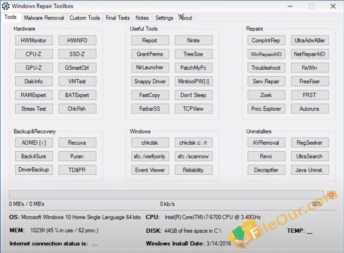Open Event Viewer
This screenshot has height=253, width=344.
150,170
